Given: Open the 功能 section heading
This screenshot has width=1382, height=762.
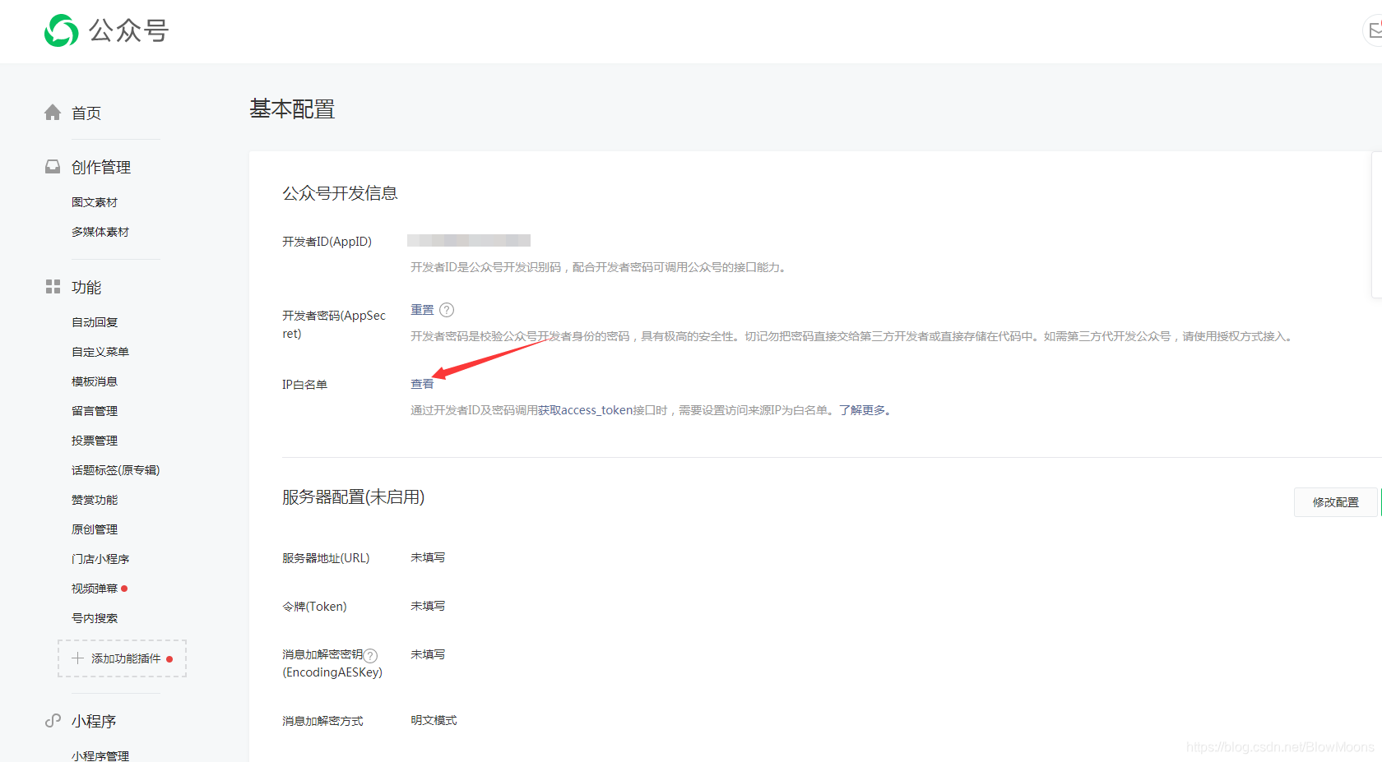Looking at the screenshot, I should 86,287.
